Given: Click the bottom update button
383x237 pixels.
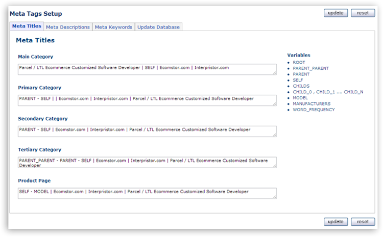Looking at the screenshot, I should (336, 222).
